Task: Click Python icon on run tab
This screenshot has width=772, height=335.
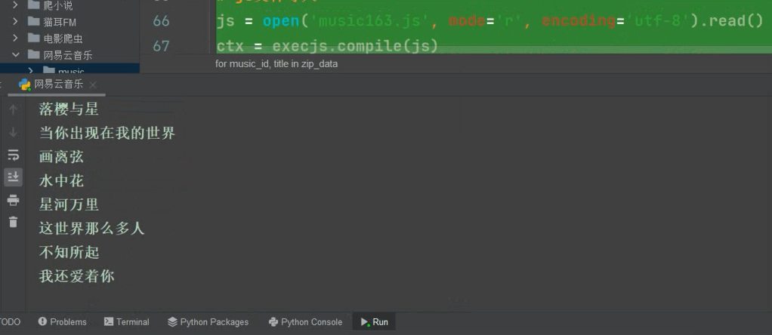Action: pos(25,85)
